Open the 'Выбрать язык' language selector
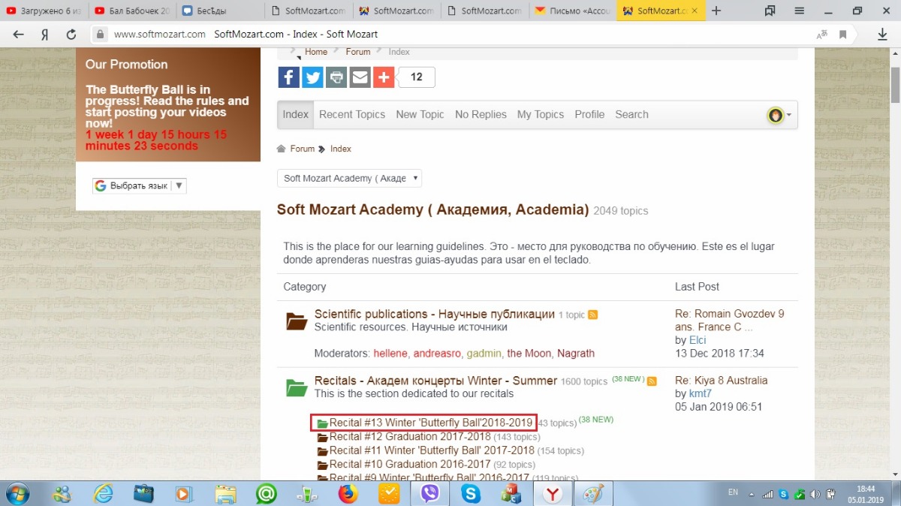Viewport: 901px width, 506px height. (140, 186)
